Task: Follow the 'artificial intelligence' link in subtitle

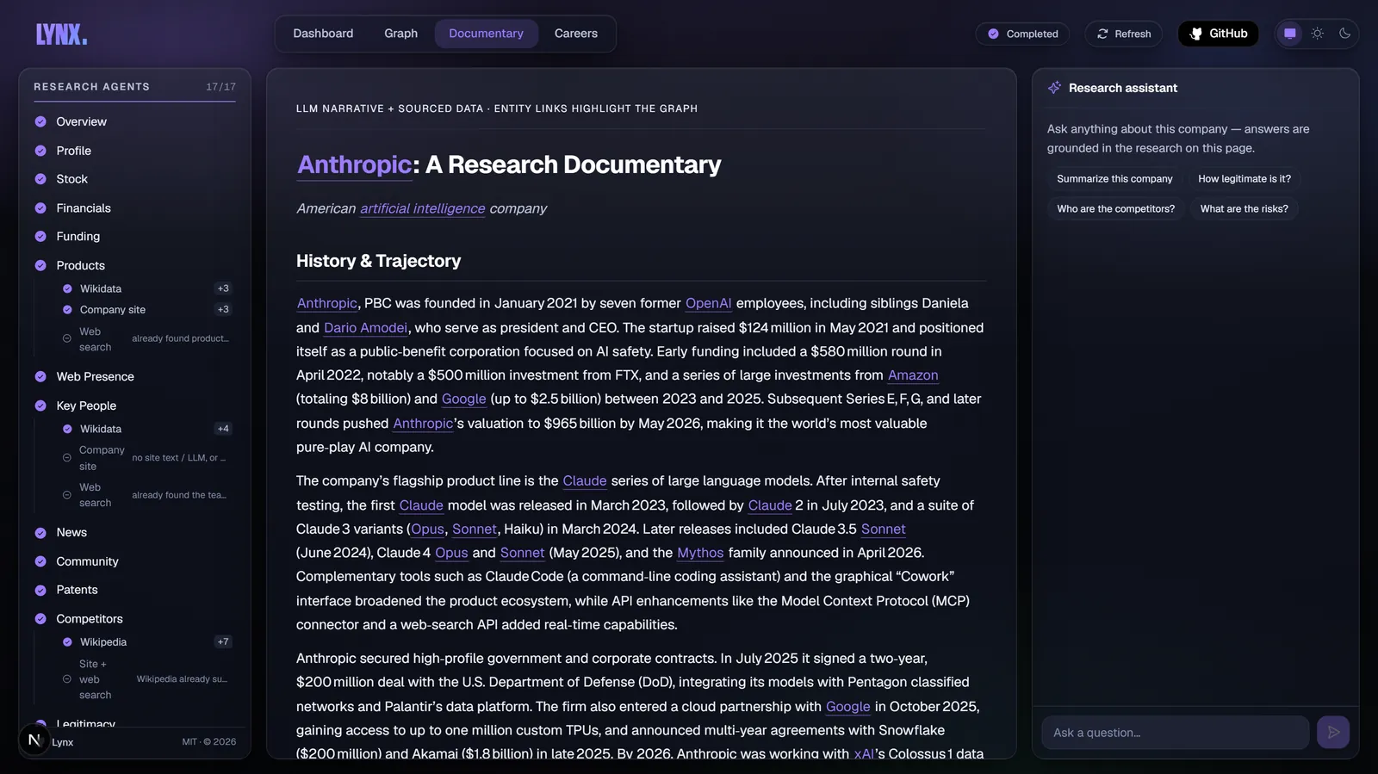Action: (423, 208)
